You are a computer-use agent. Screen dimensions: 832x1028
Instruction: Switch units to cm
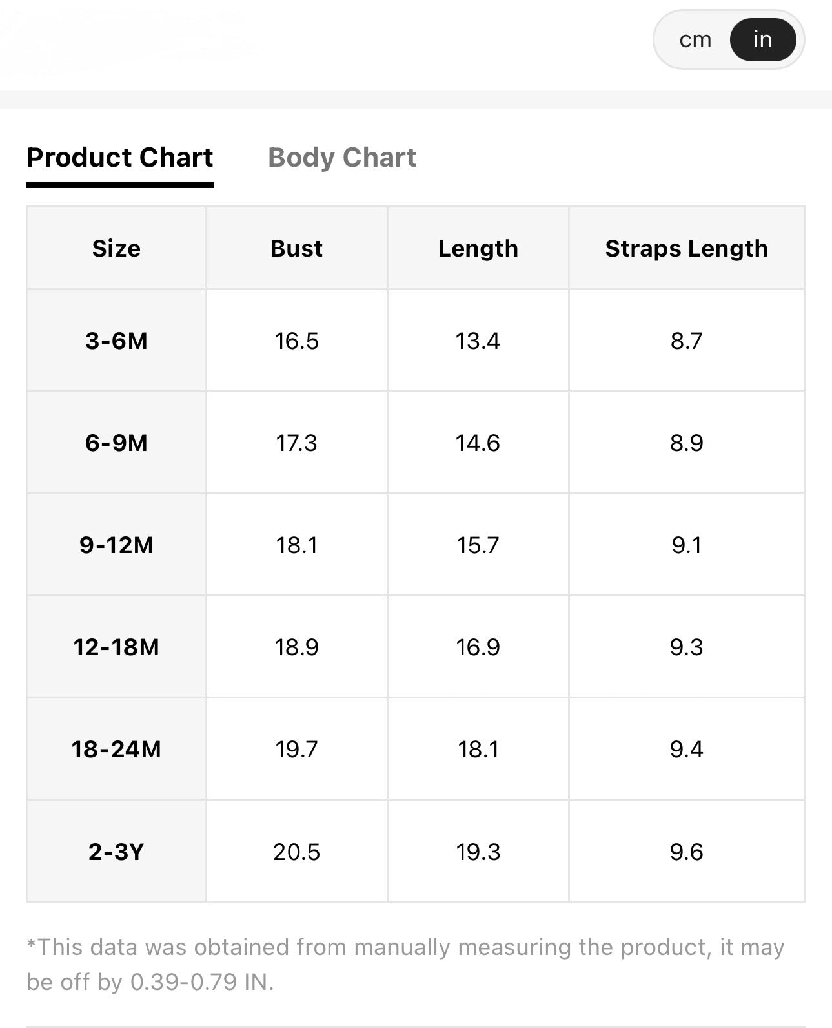[695, 40]
